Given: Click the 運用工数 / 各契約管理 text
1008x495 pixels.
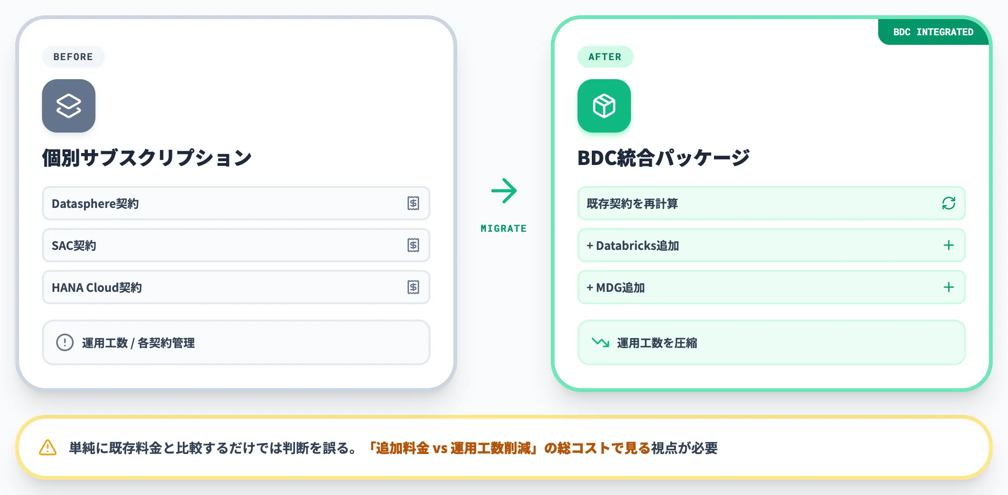Looking at the screenshot, I should (138, 343).
